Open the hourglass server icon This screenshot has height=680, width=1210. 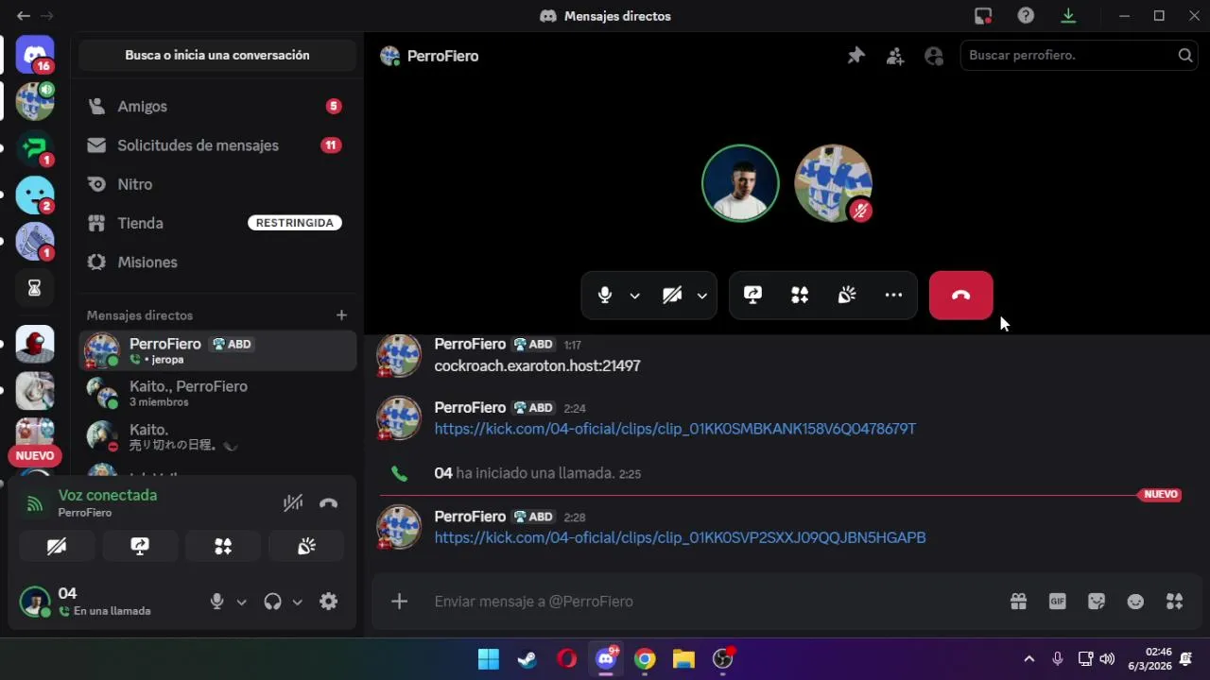(x=35, y=288)
